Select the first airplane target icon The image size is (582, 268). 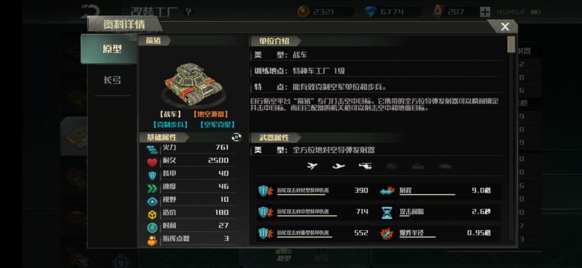click(313, 166)
